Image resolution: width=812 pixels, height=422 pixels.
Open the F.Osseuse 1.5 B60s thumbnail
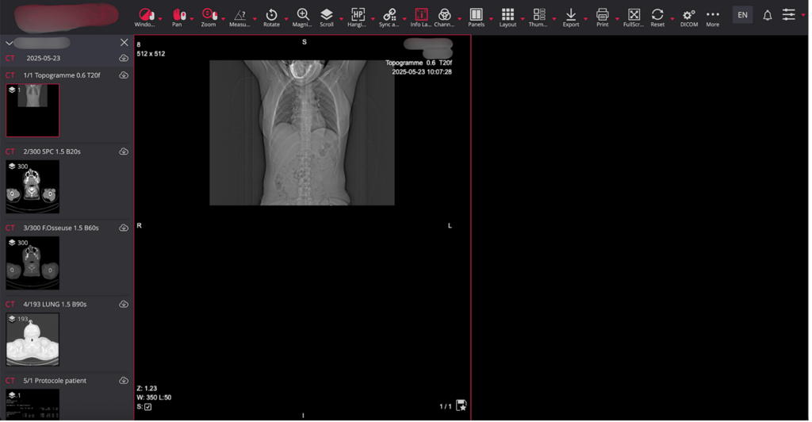pyautogui.click(x=33, y=263)
